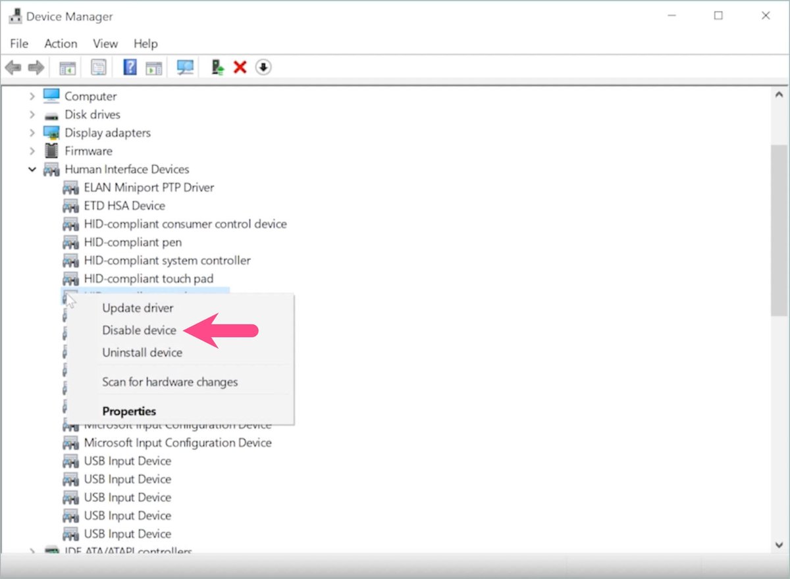Expand the Display adapters category

coord(32,132)
